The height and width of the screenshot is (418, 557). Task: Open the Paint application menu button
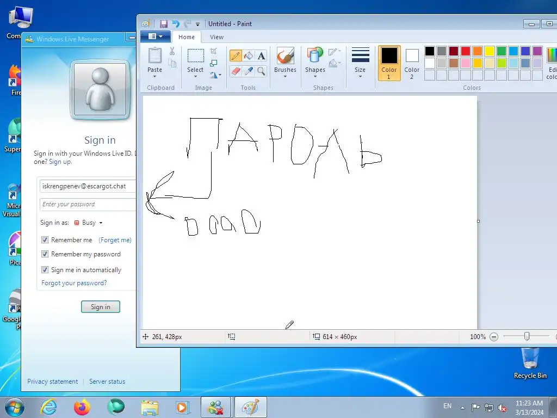[x=155, y=36]
